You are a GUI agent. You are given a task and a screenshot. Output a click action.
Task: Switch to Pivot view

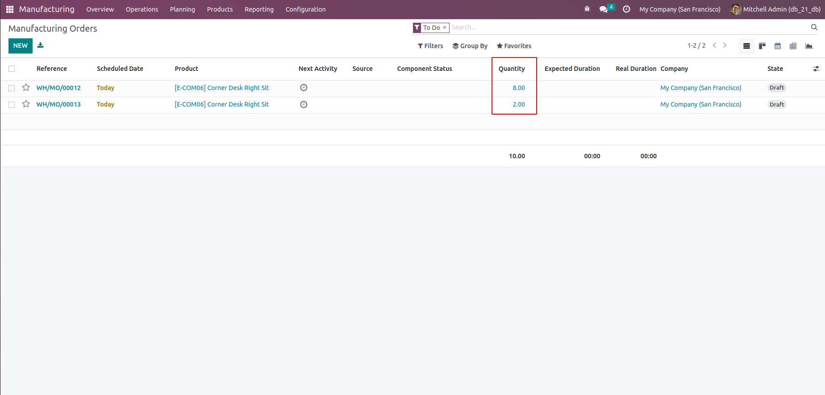pos(793,46)
